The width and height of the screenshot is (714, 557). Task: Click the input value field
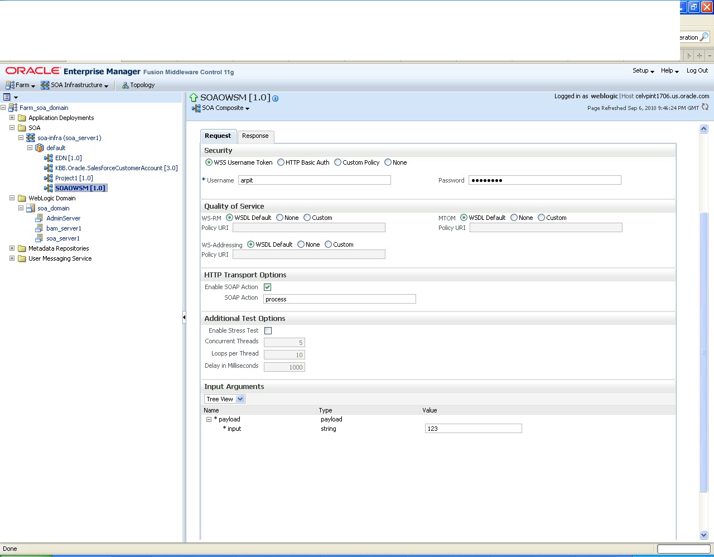pyautogui.click(x=474, y=429)
